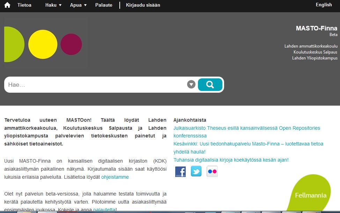Image resolution: width=340 pixels, height=213 pixels.
Task: Open the Facebook page icon
Action: point(180,172)
